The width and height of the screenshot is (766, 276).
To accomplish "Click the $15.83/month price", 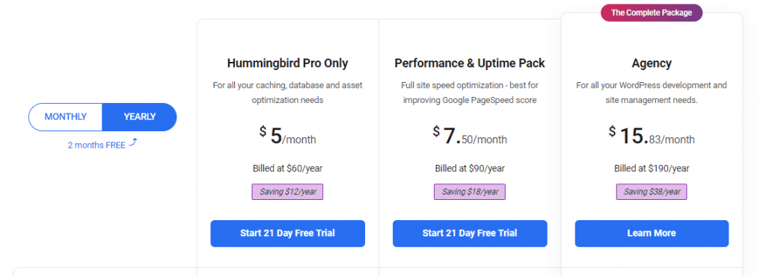I will [652, 135].
